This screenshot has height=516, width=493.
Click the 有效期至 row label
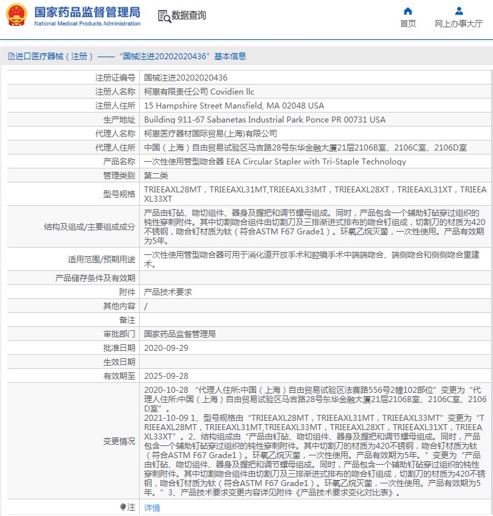point(119,376)
